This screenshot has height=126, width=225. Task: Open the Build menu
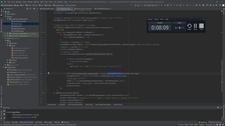coord(42,2)
